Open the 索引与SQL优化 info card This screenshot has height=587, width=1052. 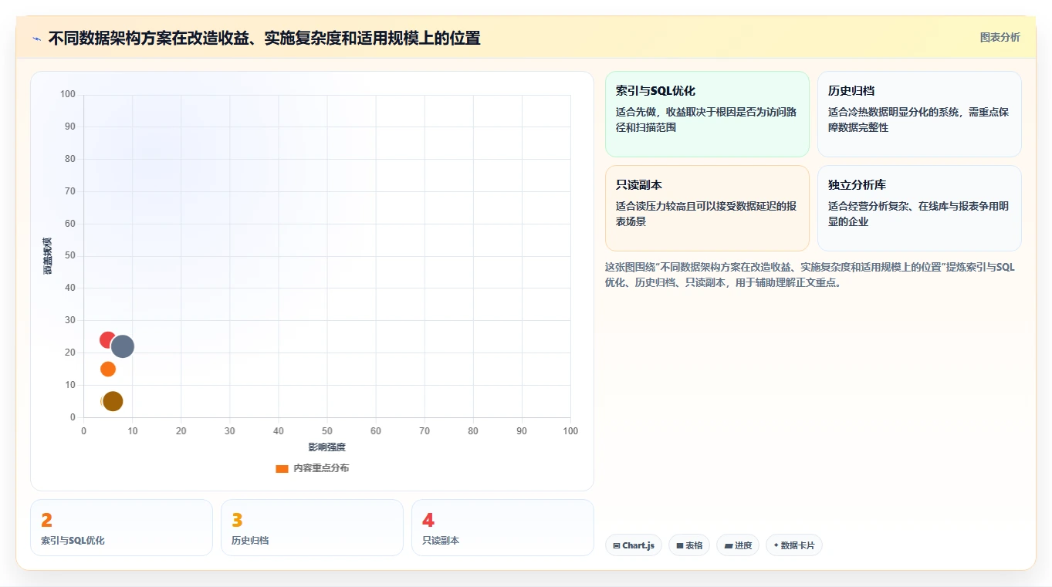point(707,114)
